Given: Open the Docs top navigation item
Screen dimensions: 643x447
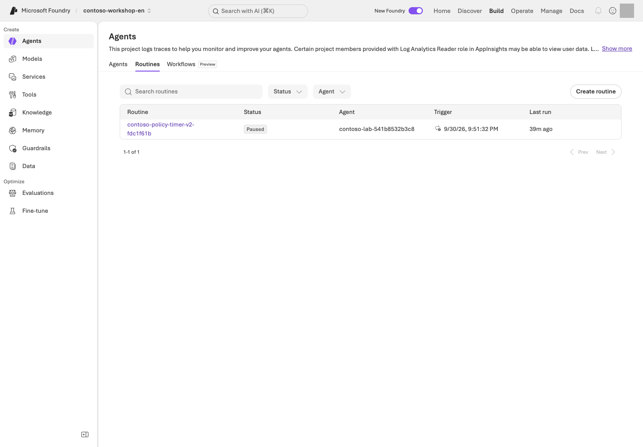Looking at the screenshot, I should (577, 11).
